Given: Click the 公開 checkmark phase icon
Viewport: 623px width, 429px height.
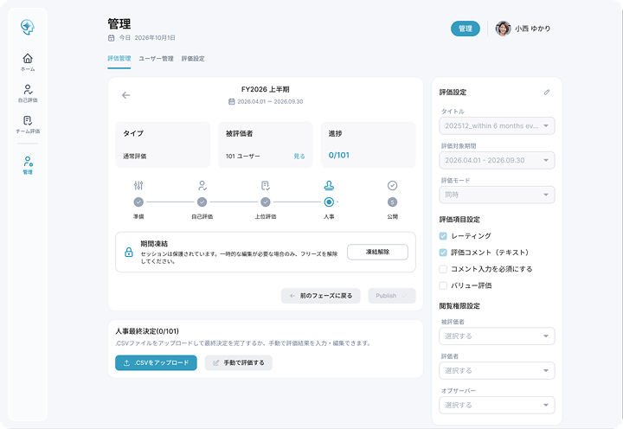Looking at the screenshot, I should [x=392, y=185].
